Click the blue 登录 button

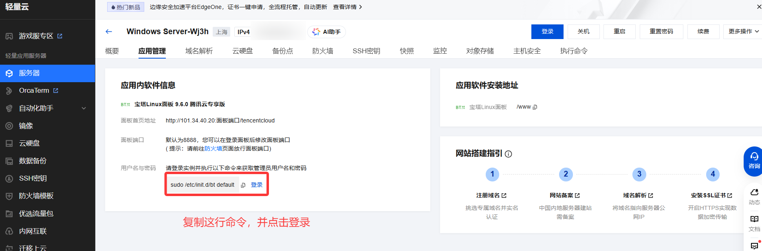547,31
